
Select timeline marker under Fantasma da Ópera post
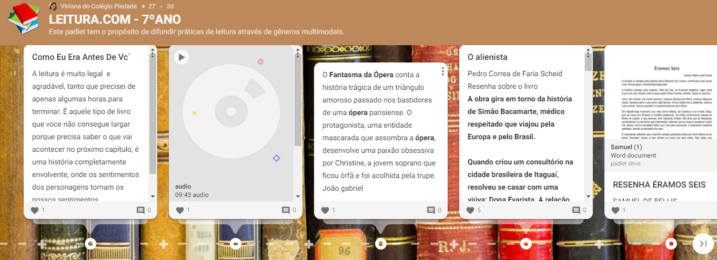(381, 244)
